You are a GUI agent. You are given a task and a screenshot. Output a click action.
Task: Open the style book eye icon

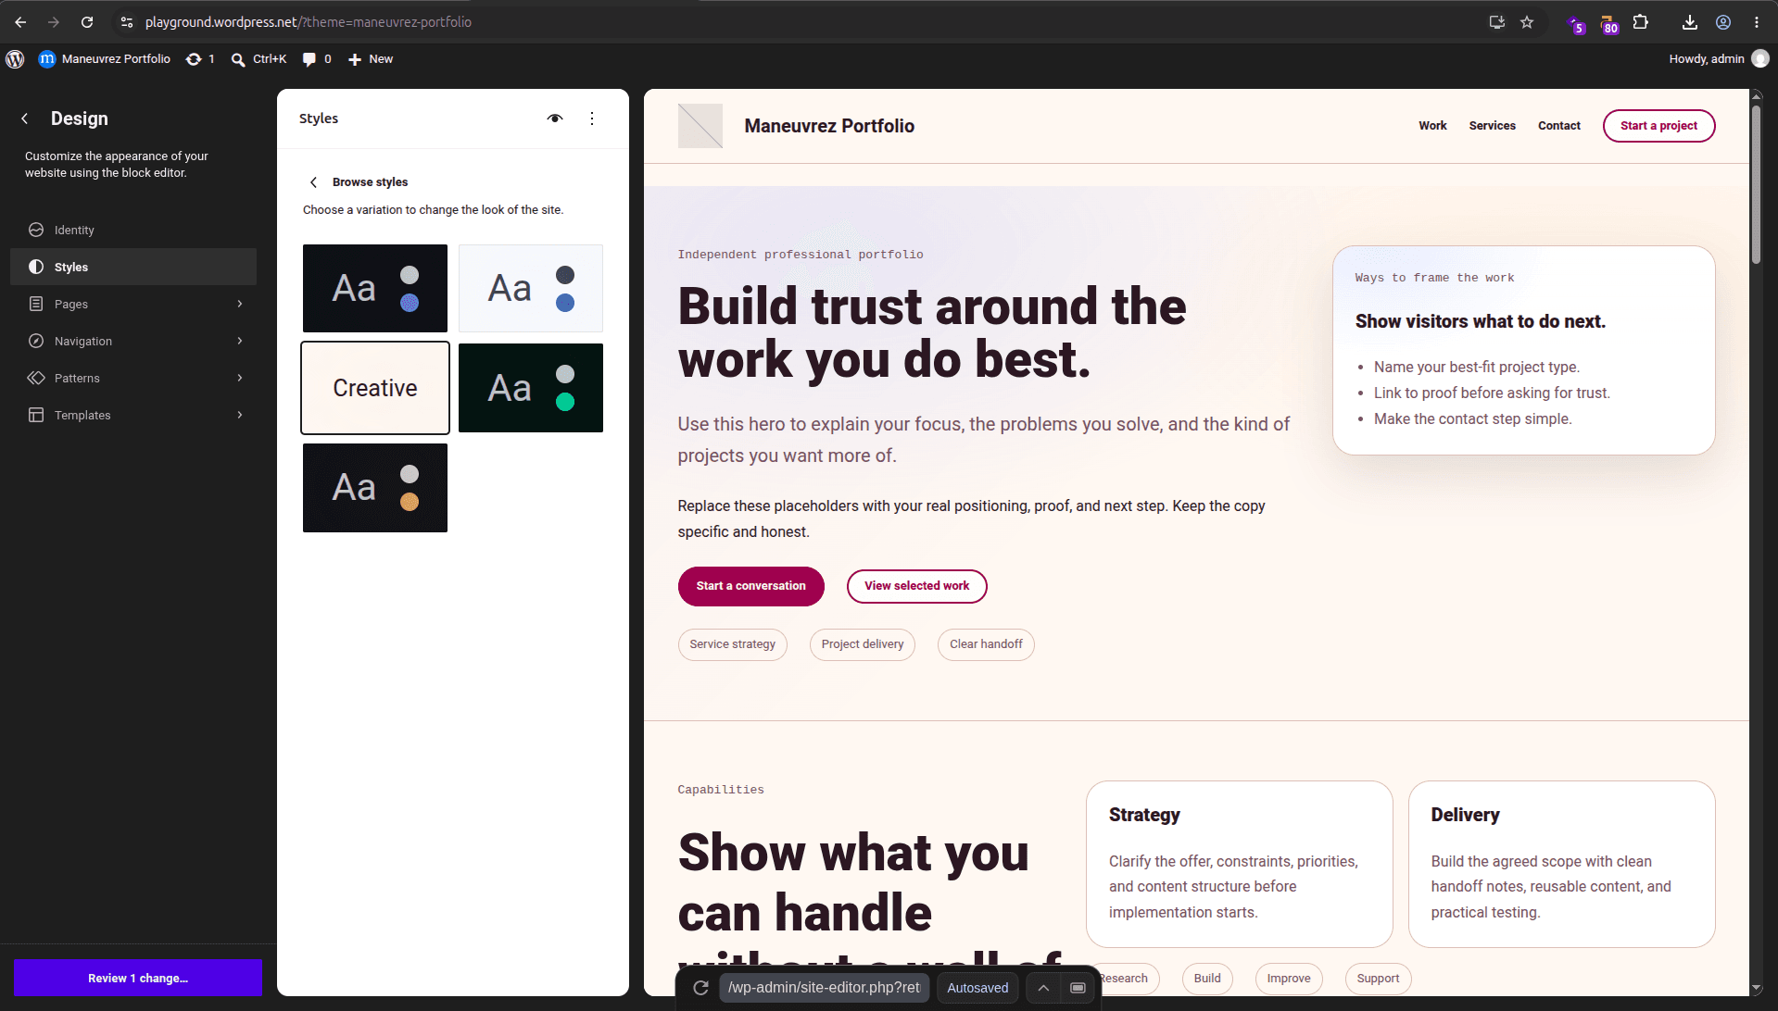point(555,119)
